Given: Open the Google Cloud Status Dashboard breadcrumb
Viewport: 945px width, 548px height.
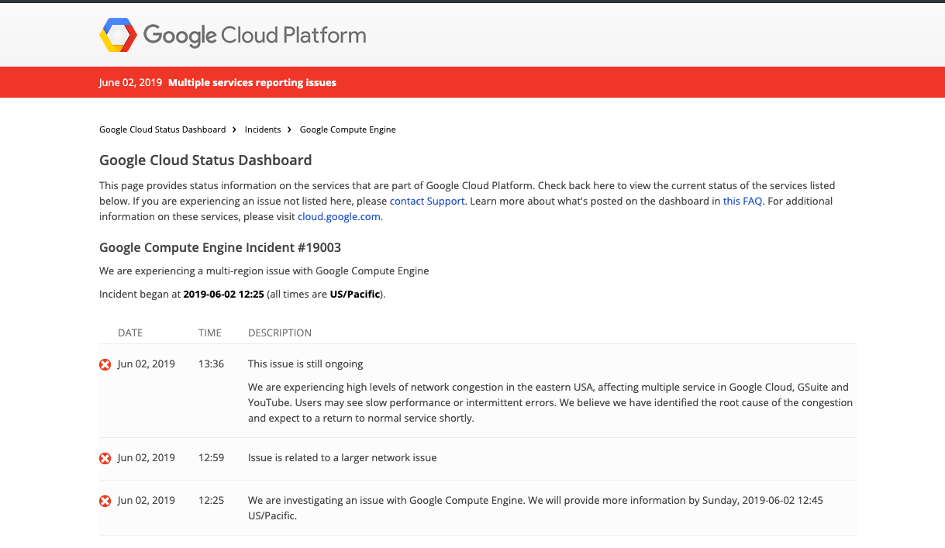Looking at the screenshot, I should [162, 129].
